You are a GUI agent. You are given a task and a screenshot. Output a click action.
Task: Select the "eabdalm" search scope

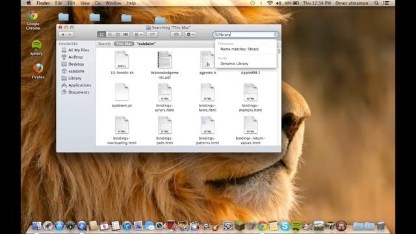(146, 44)
